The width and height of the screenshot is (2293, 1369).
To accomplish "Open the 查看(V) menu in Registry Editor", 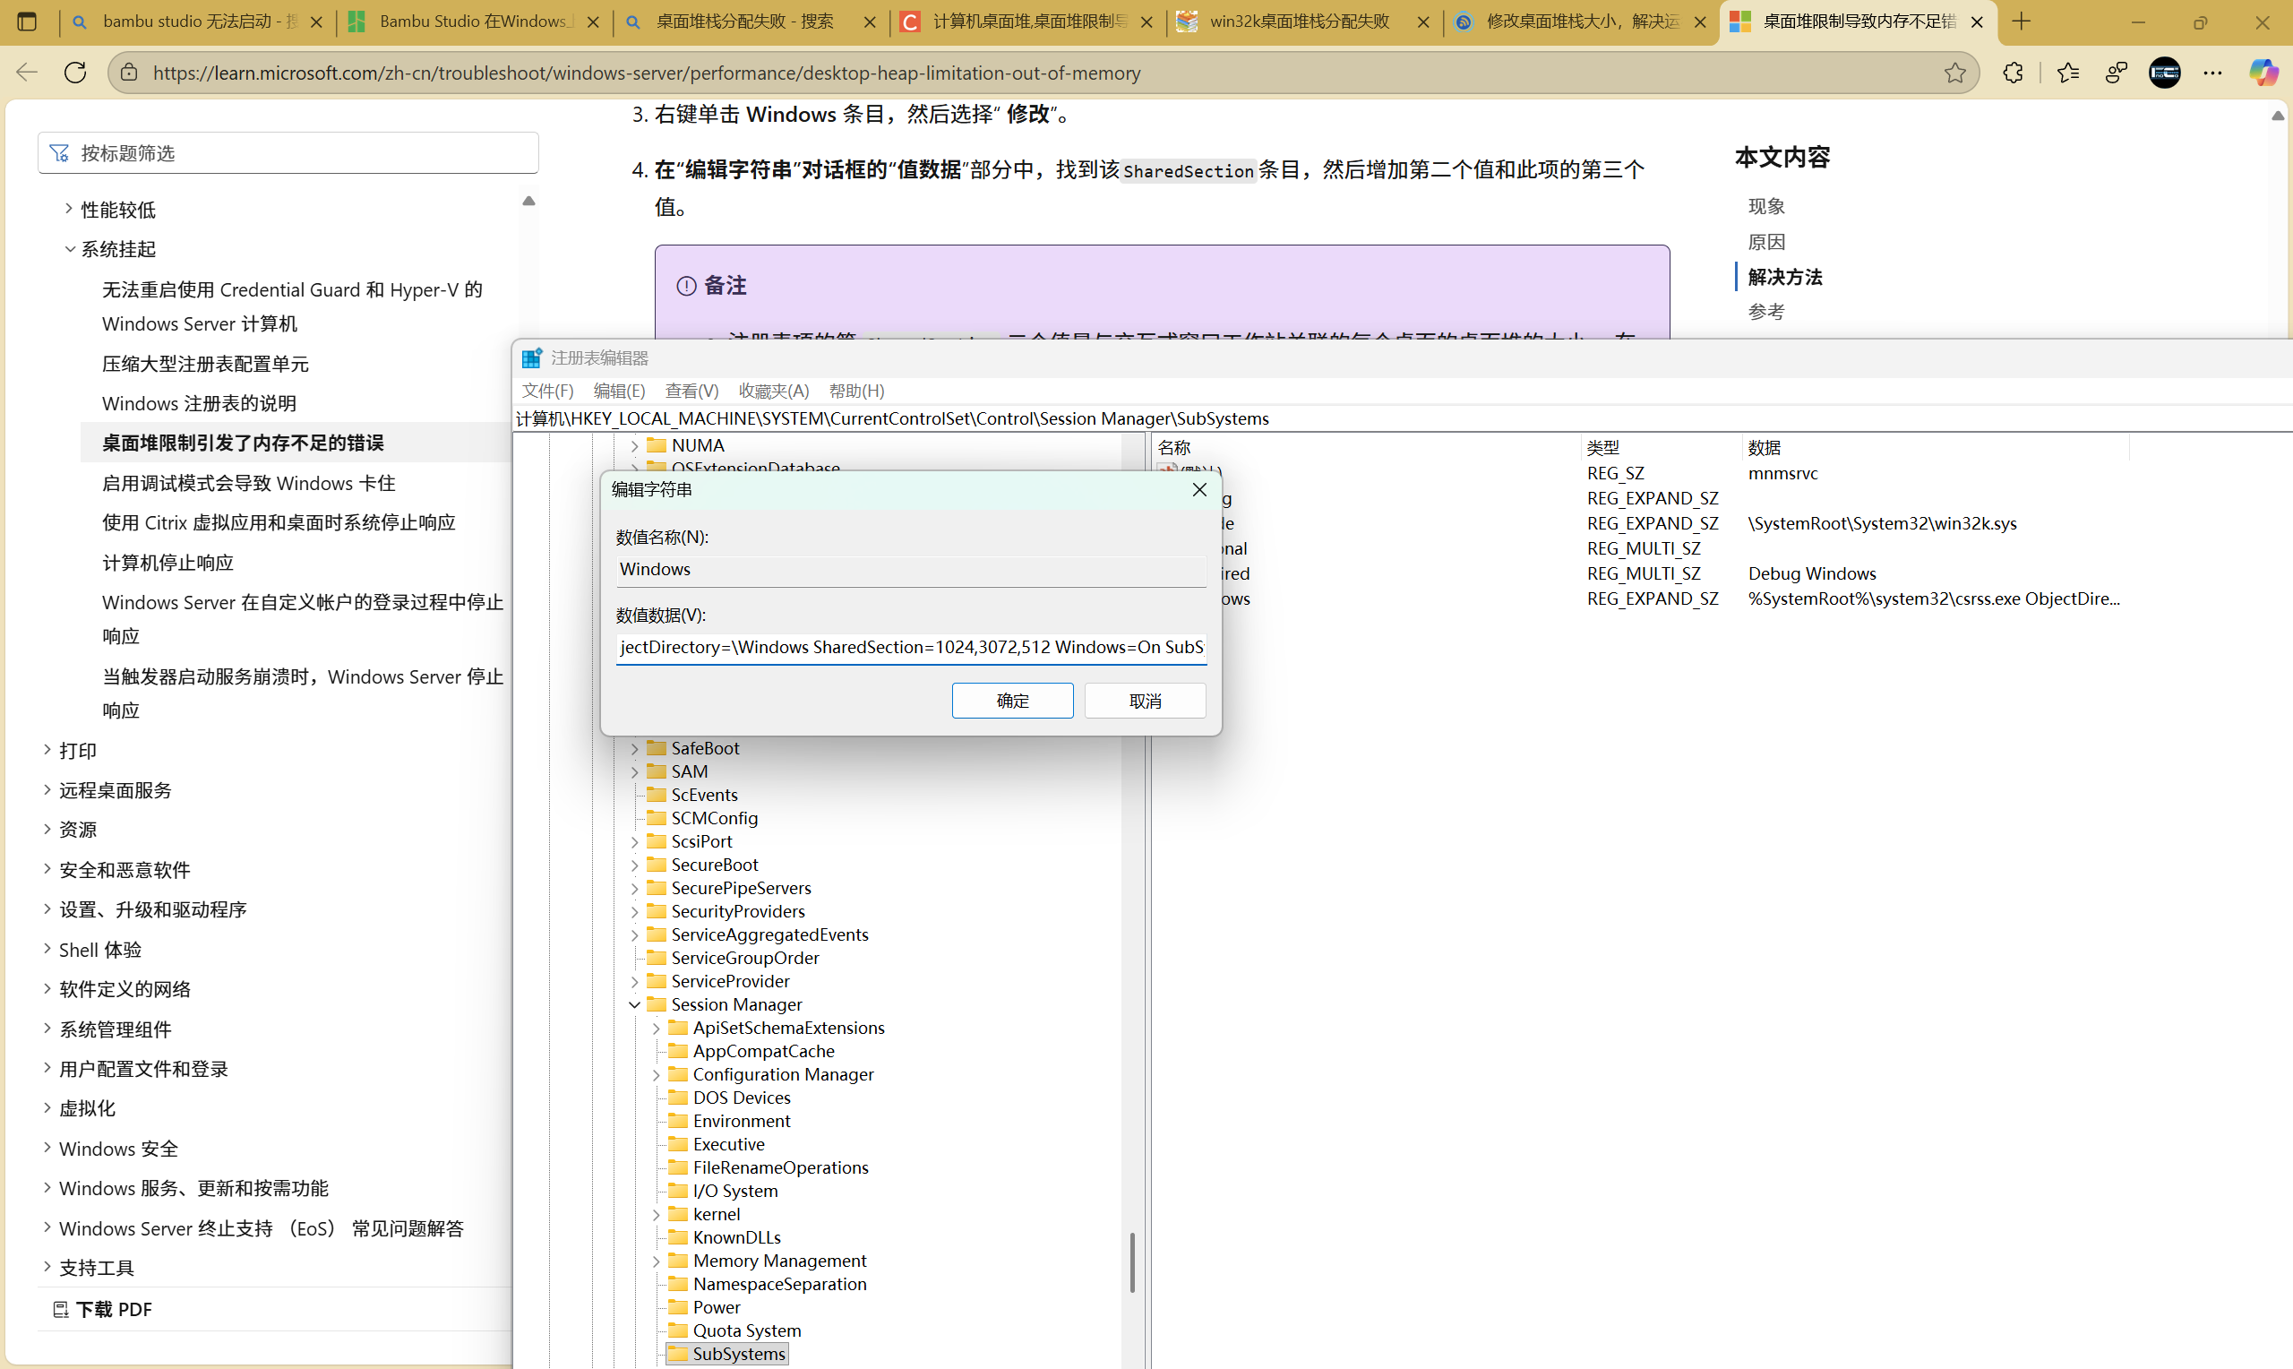I will [x=691, y=392].
